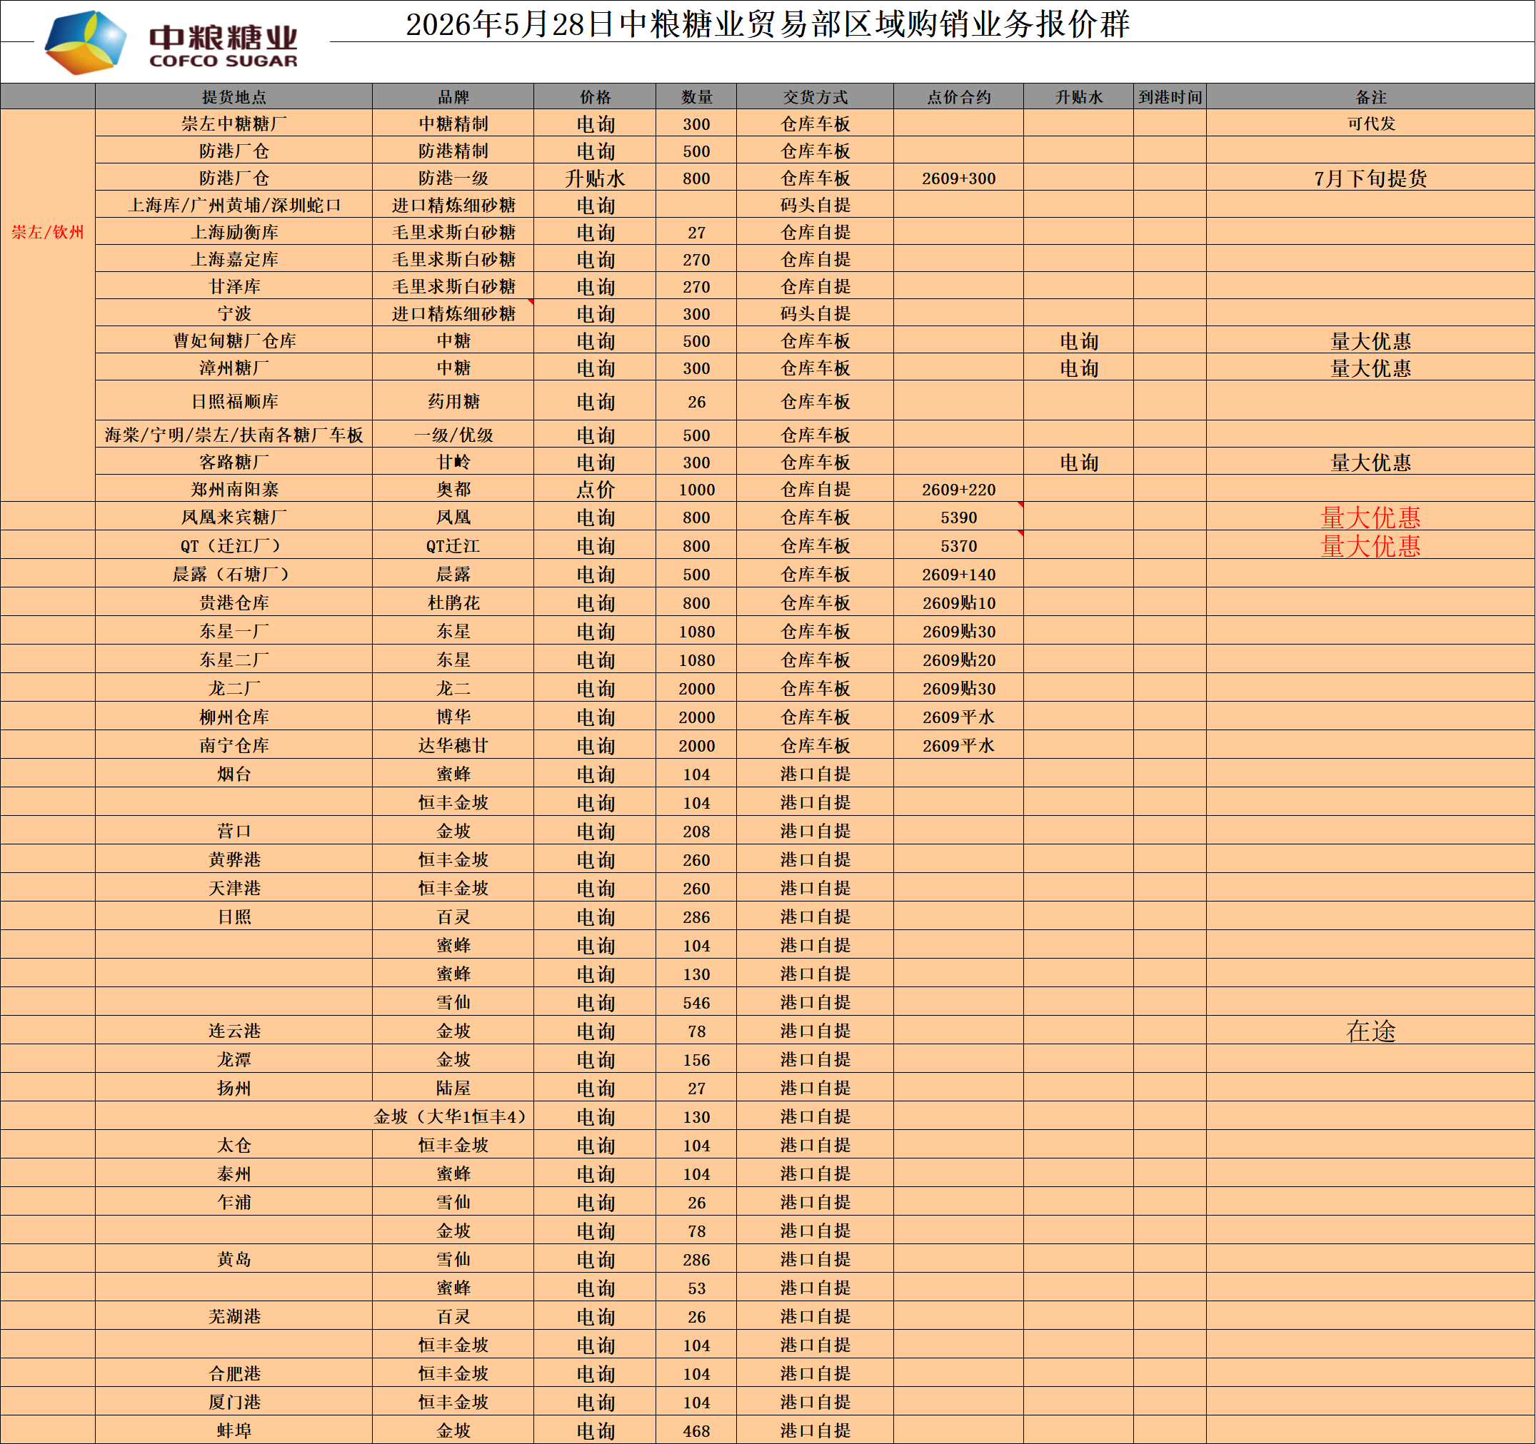This screenshot has height=1444, width=1536.
Task: Click the 郑州南阳寨 cell
Action: 234,488
